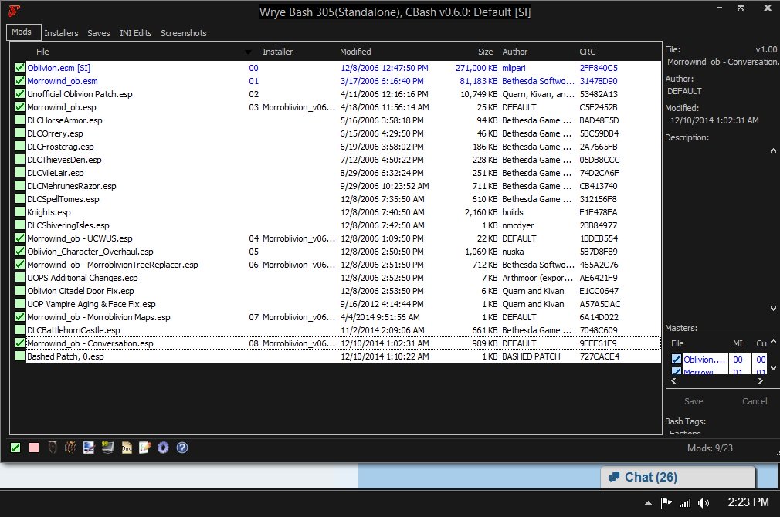Click the Cancel button in details panel
The image size is (780, 517).
point(755,401)
